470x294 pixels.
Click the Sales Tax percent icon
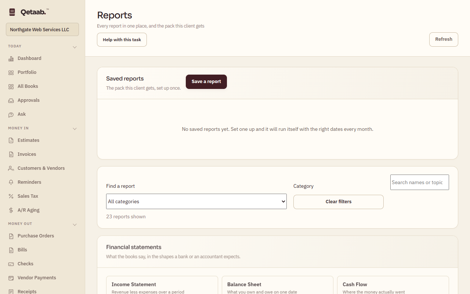point(11,196)
